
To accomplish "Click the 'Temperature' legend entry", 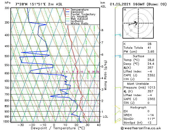I will (80, 10).
